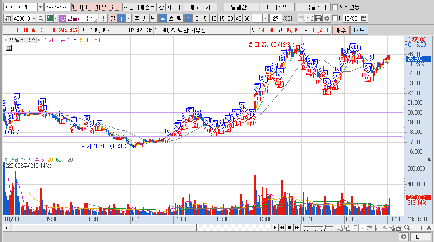Open the account number dropdown arrow
Screen dimensions: 434x242
click(40, 7)
